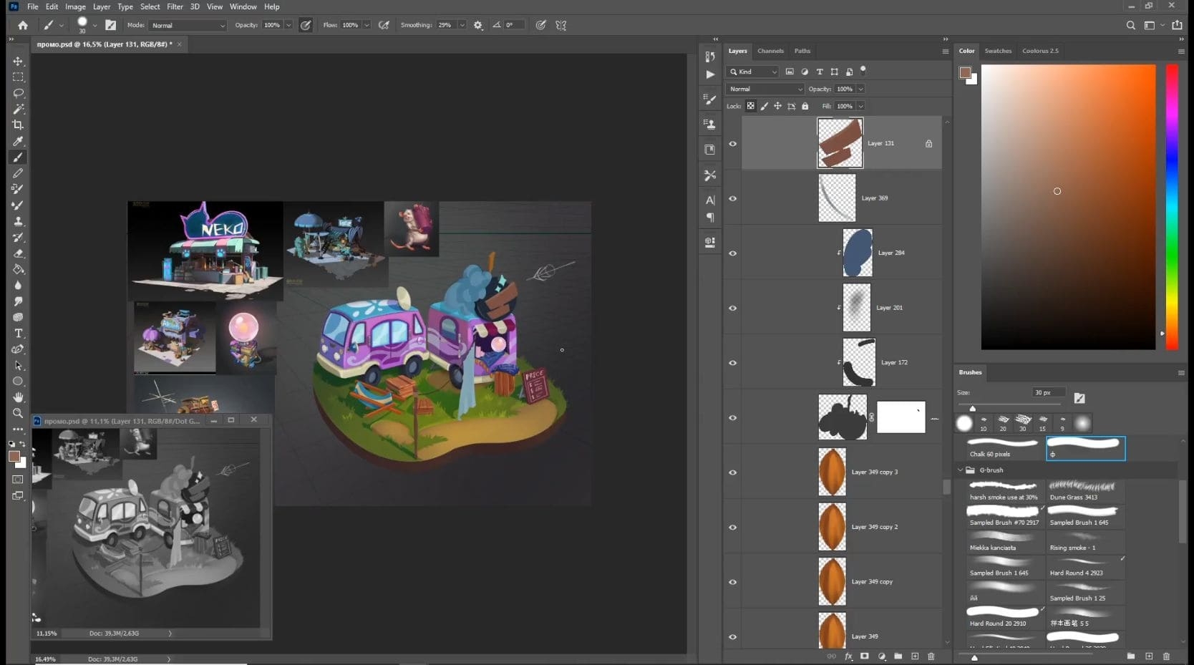The image size is (1194, 665).
Task: Switch to the Channels tab
Action: click(x=770, y=51)
